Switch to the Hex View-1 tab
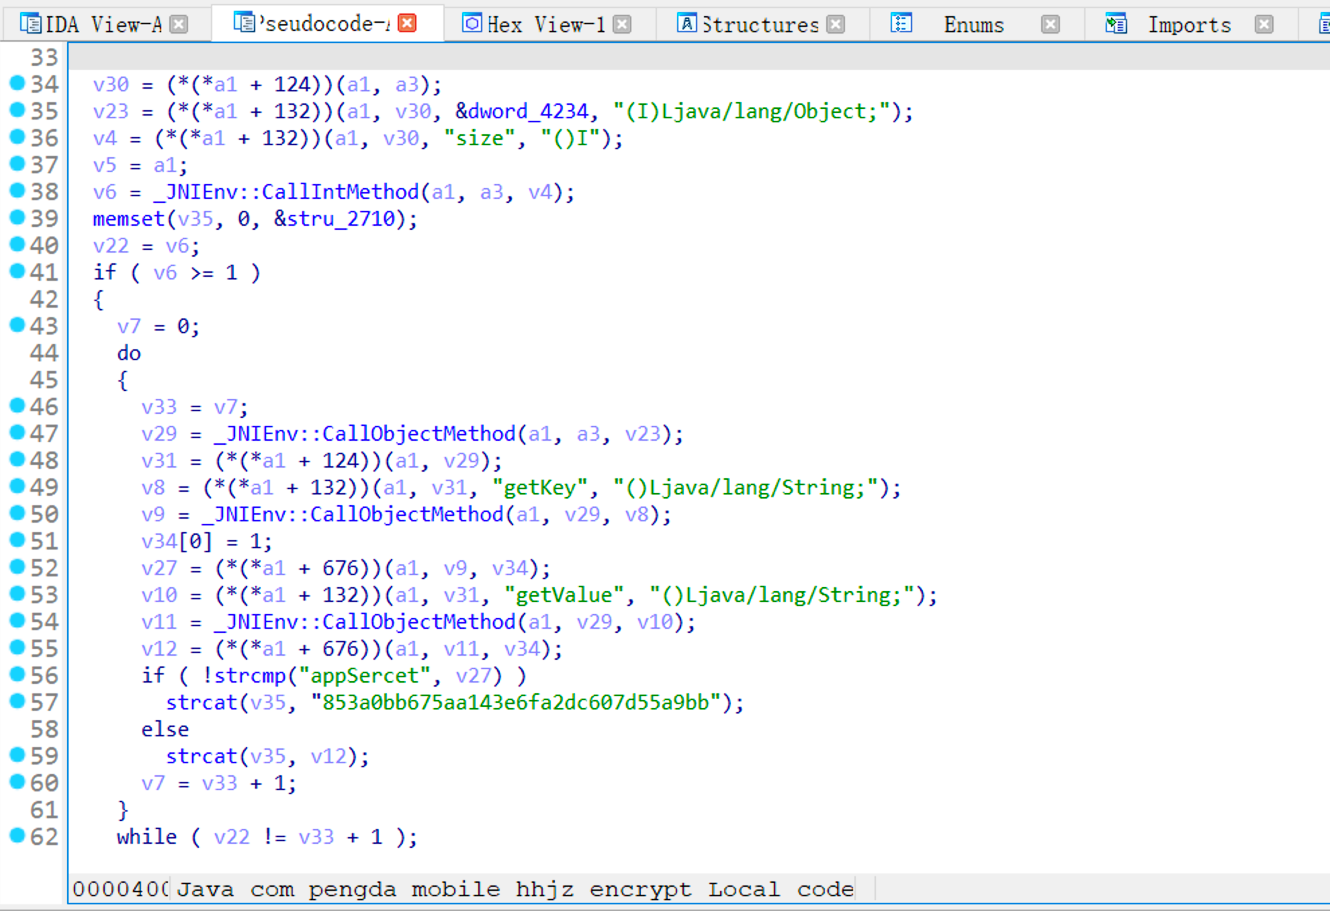The image size is (1330, 911). point(545,25)
